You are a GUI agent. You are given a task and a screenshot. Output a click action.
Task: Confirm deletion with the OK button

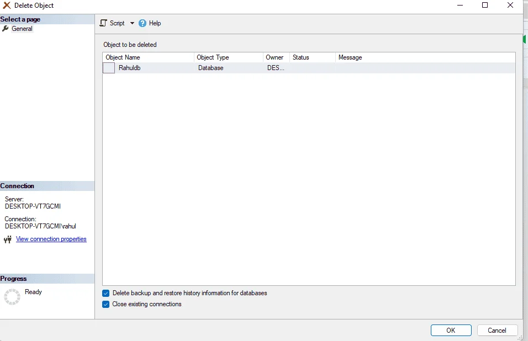(451, 330)
